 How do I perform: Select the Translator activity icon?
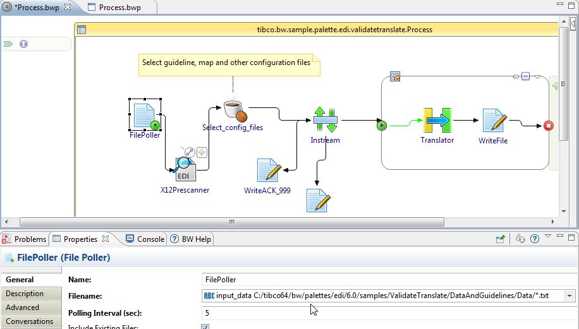click(437, 120)
